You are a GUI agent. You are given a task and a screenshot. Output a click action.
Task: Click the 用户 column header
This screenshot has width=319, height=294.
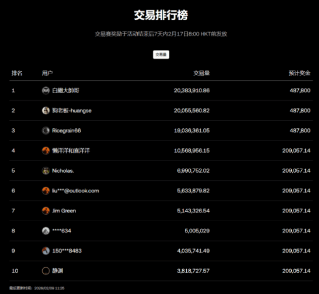pyautogui.click(x=47, y=73)
